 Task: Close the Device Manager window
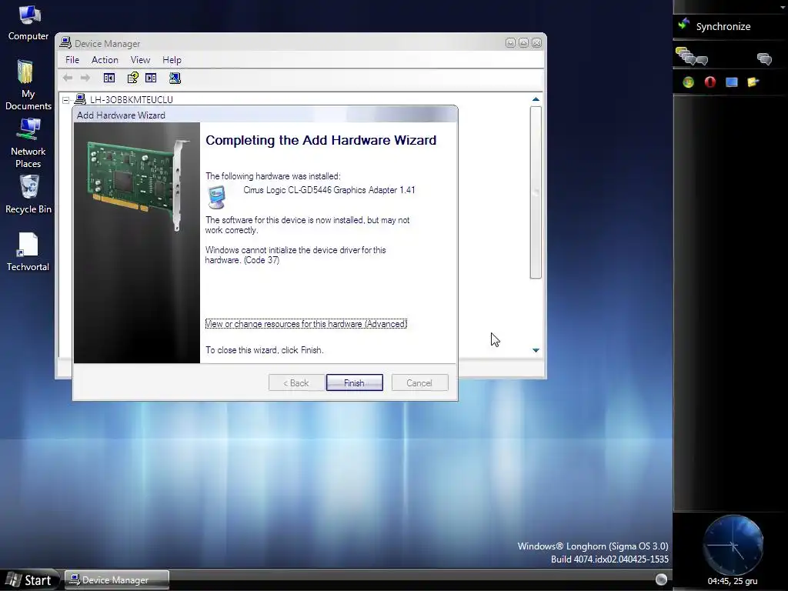tap(536, 43)
